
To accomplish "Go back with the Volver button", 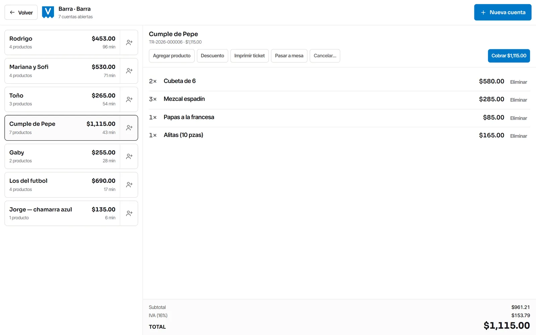I will pyautogui.click(x=21, y=12).
